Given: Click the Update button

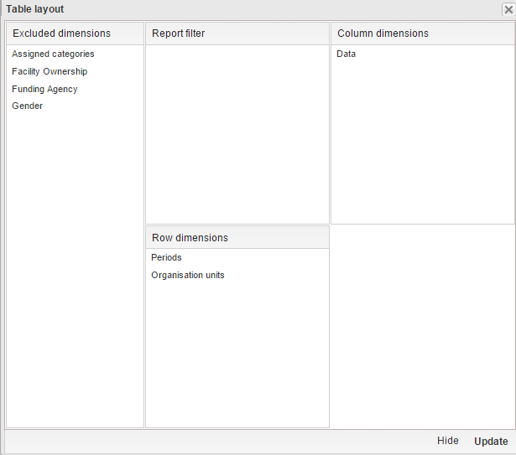Looking at the screenshot, I should [491, 442].
